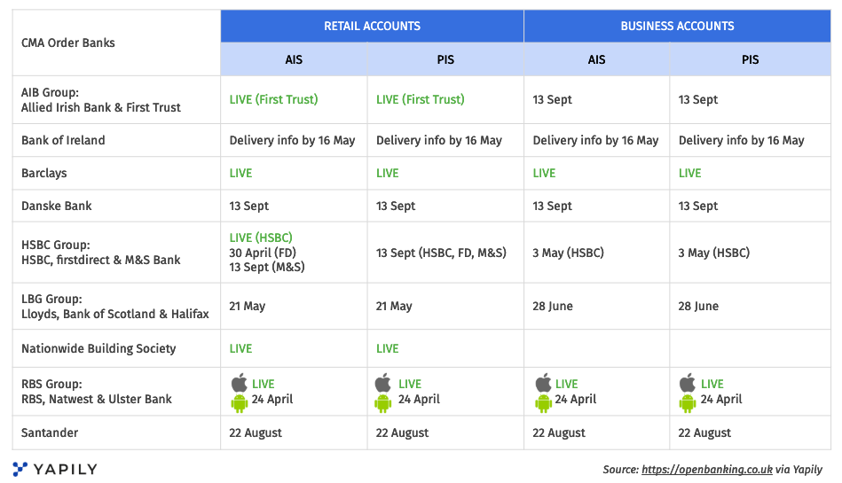The image size is (842, 483).
Task: Click Bank of Ireland Business PIS 'Delivery info by 16 May'
Action: (741, 141)
